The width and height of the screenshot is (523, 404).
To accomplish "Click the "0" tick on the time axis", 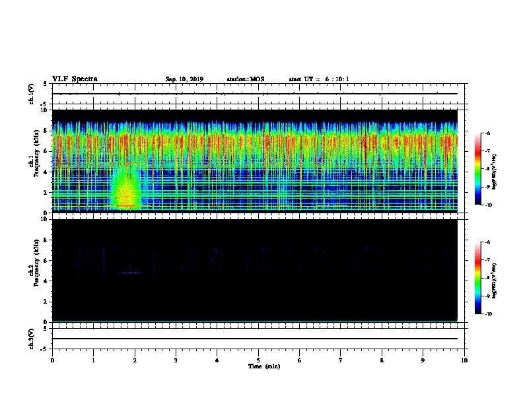I will point(52,360).
